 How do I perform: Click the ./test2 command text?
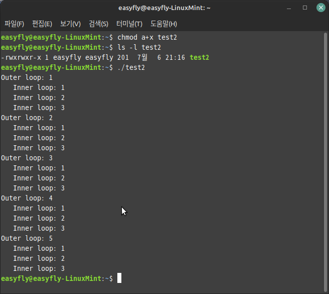tap(131, 67)
